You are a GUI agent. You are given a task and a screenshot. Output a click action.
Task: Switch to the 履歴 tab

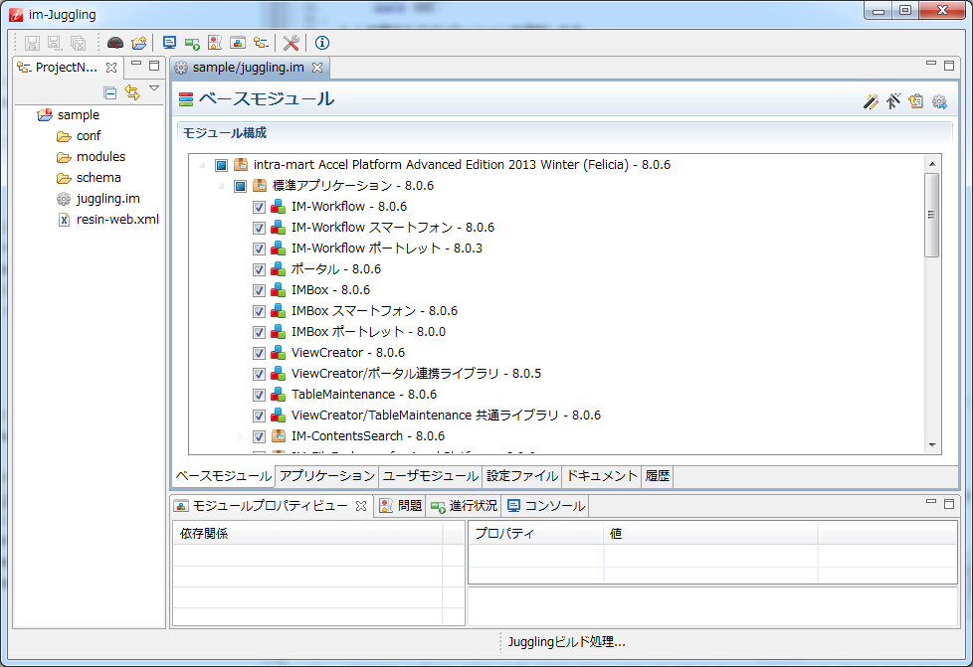658,476
